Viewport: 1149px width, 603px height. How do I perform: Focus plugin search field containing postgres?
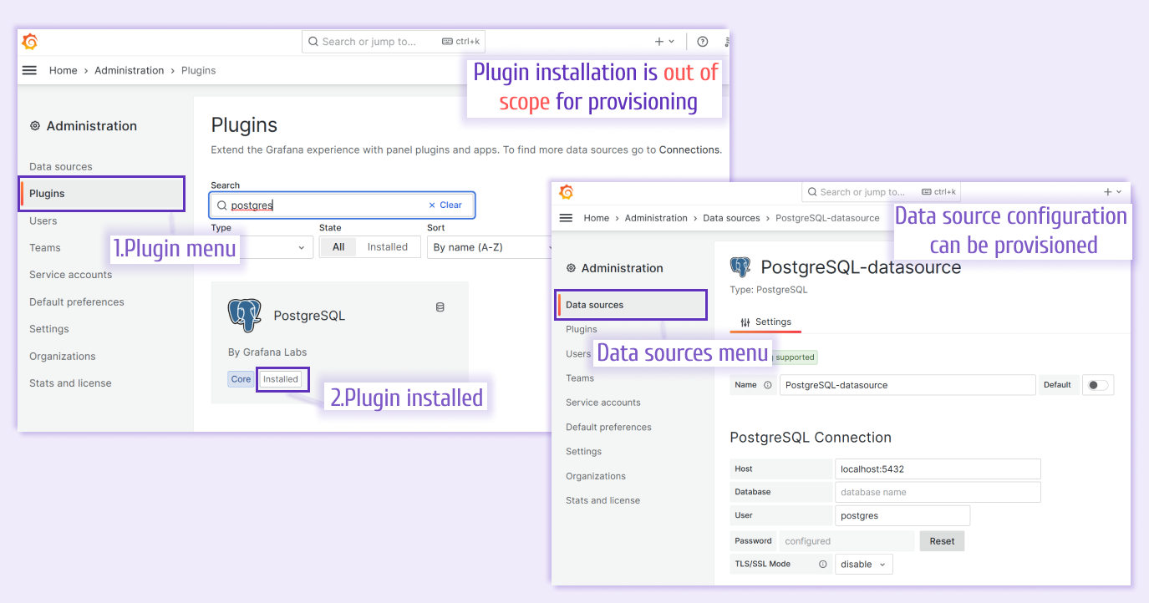click(x=343, y=205)
